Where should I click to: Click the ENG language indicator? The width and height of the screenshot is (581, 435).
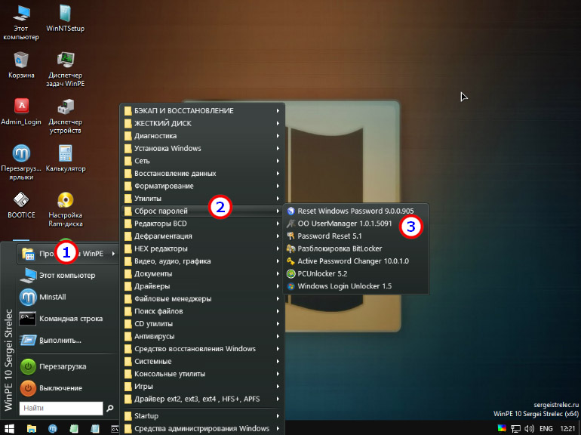[546, 429]
